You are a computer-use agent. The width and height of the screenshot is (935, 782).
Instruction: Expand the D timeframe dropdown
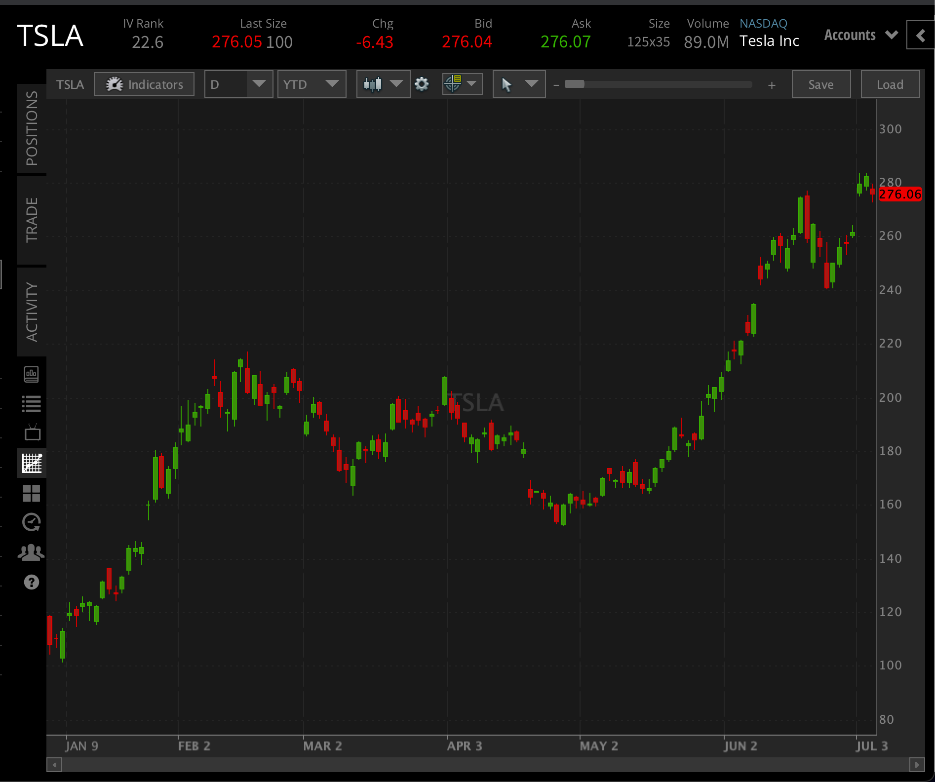point(238,84)
